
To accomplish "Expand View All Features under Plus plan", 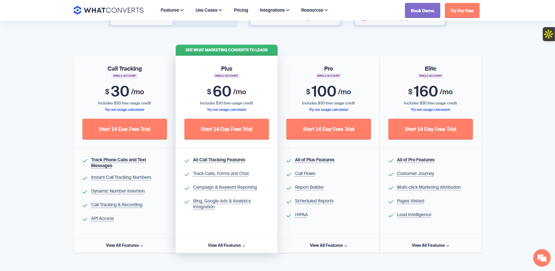I will point(226,246).
